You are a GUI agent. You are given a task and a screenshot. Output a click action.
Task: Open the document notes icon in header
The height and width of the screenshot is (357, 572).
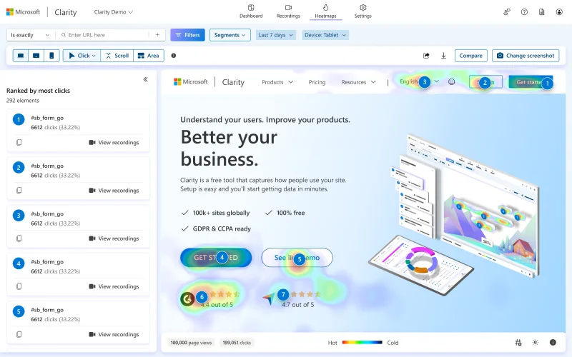coord(542,12)
